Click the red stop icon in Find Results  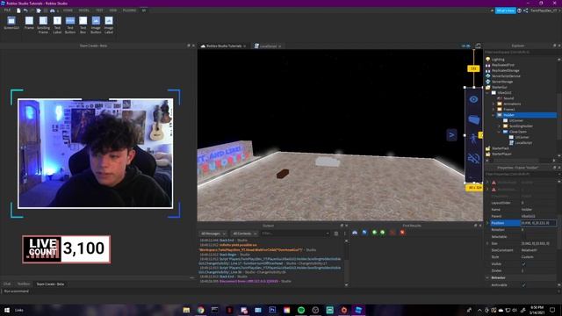(402, 233)
